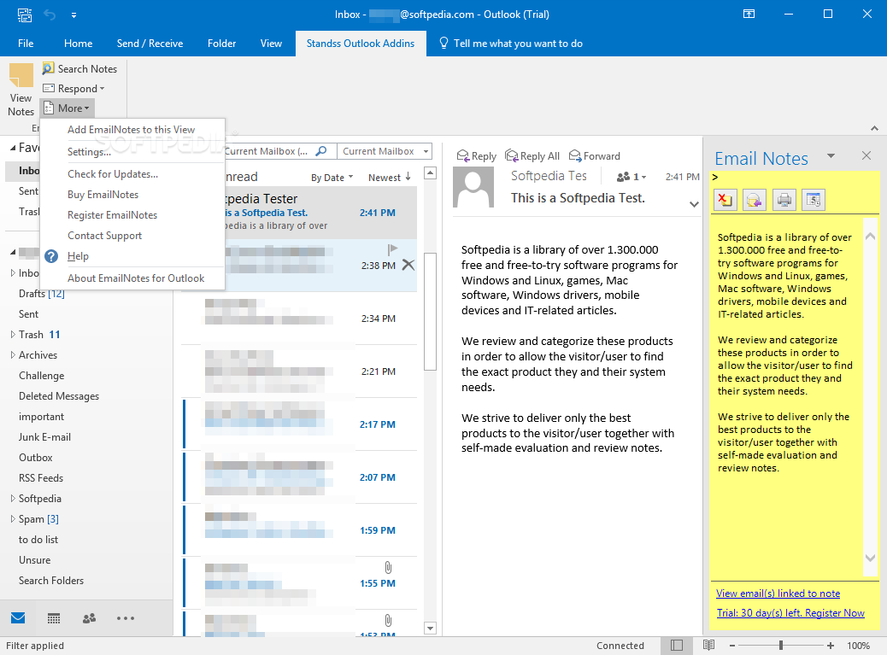Screen dimensions: 887x655
Task: Expand the message header chevron
Action: tap(694, 205)
